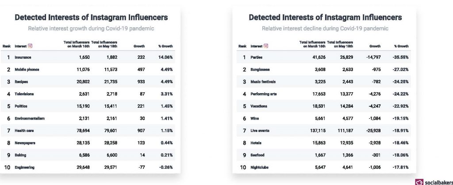This screenshot has height=185, width=453.
Task: Click the -35.55% value for Parties
Action: point(400,57)
